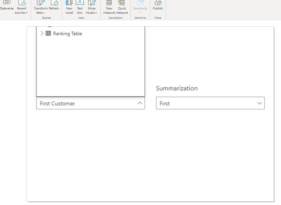Image resolution: width=281 pixels, height=205 pixels.
Task: Click the Queries group label
Action: point(46,18)
